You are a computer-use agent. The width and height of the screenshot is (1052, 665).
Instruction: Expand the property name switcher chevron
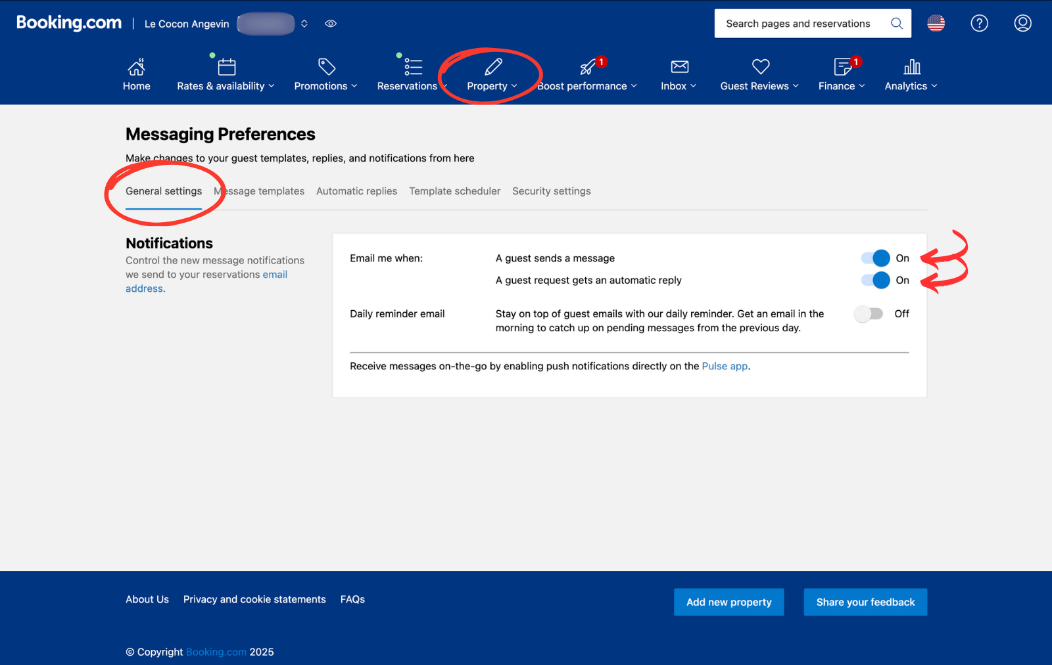(x=304, y=23)
